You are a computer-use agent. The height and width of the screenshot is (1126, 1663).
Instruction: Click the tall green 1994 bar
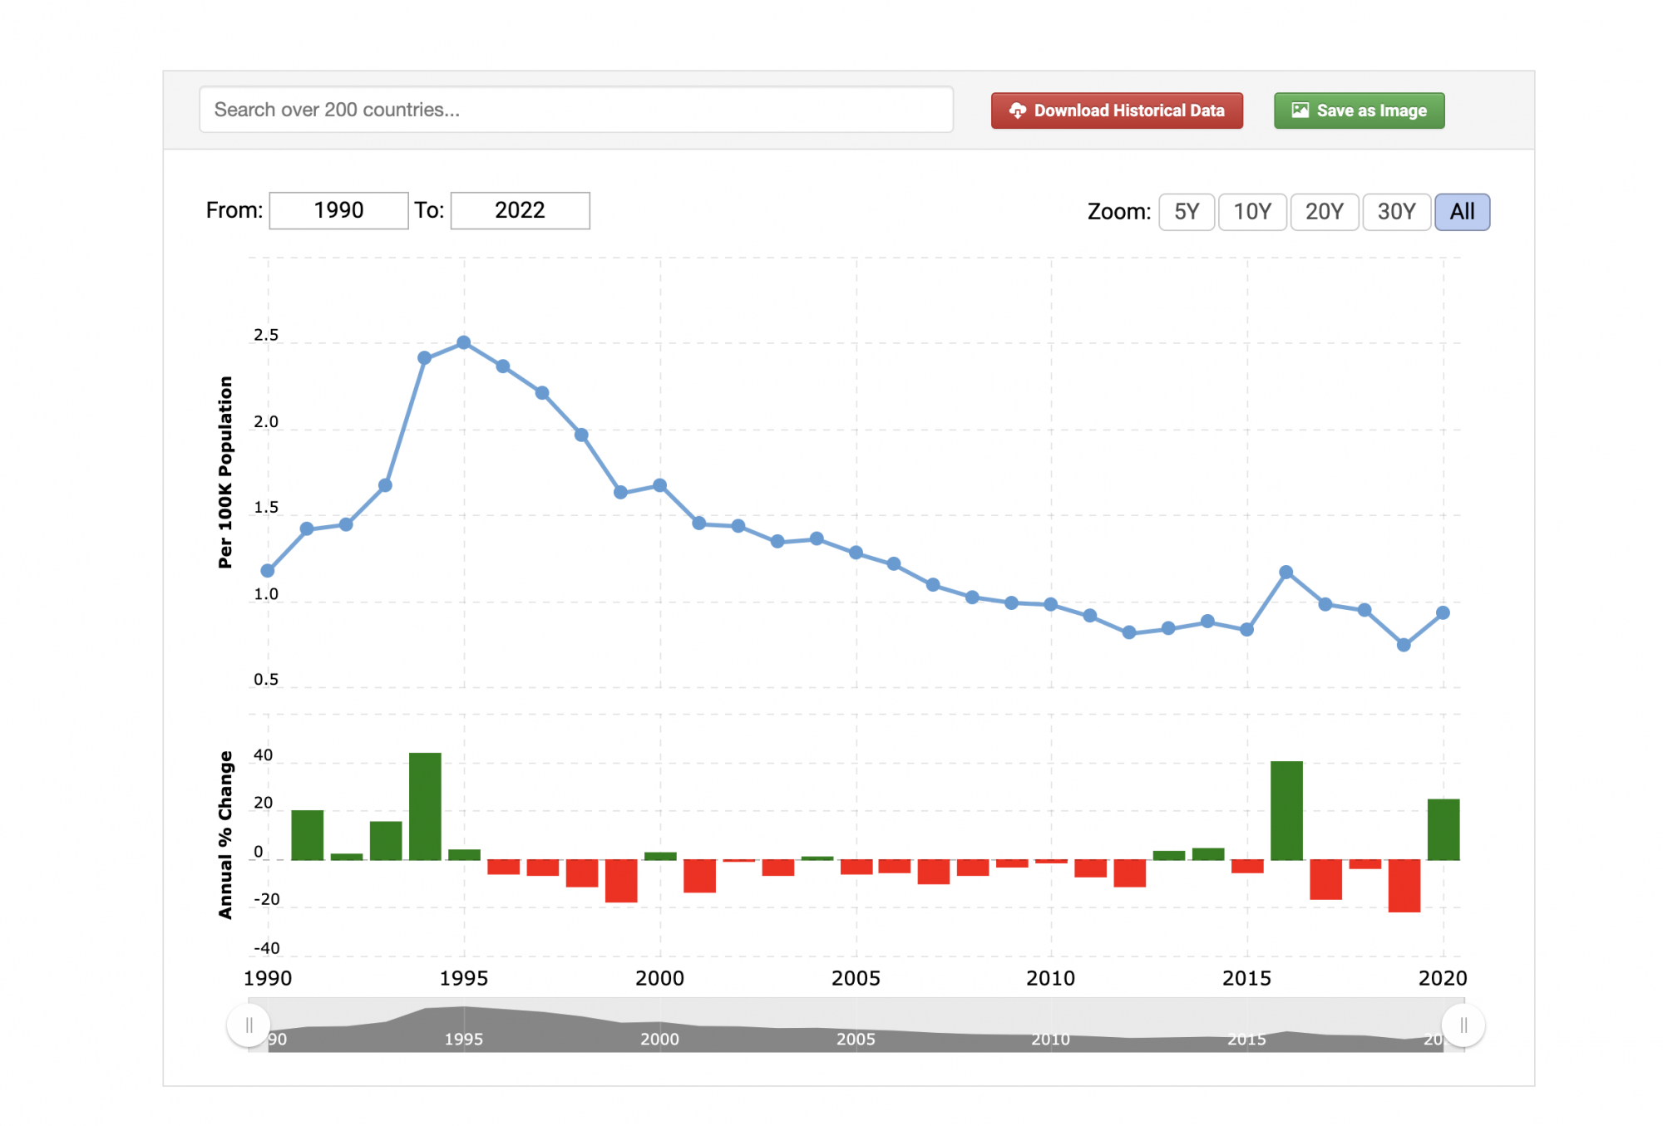[425, 806]
